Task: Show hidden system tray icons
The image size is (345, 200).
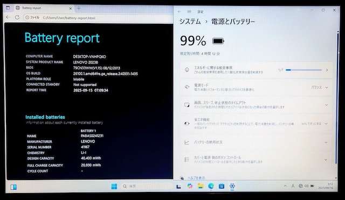Action: [285, 186]
